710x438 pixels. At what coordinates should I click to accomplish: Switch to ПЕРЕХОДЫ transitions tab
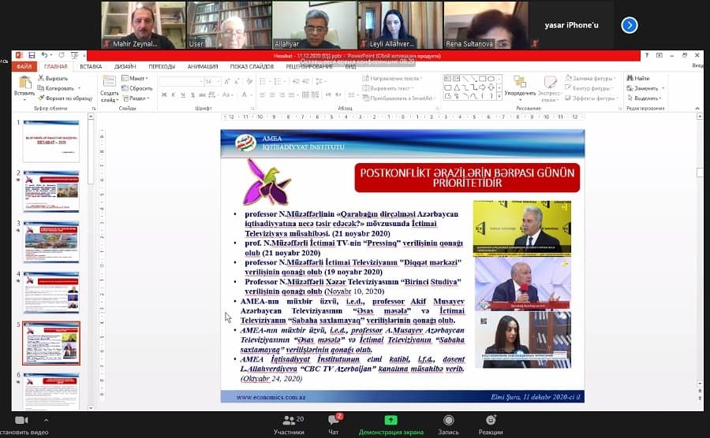(162, 66)
